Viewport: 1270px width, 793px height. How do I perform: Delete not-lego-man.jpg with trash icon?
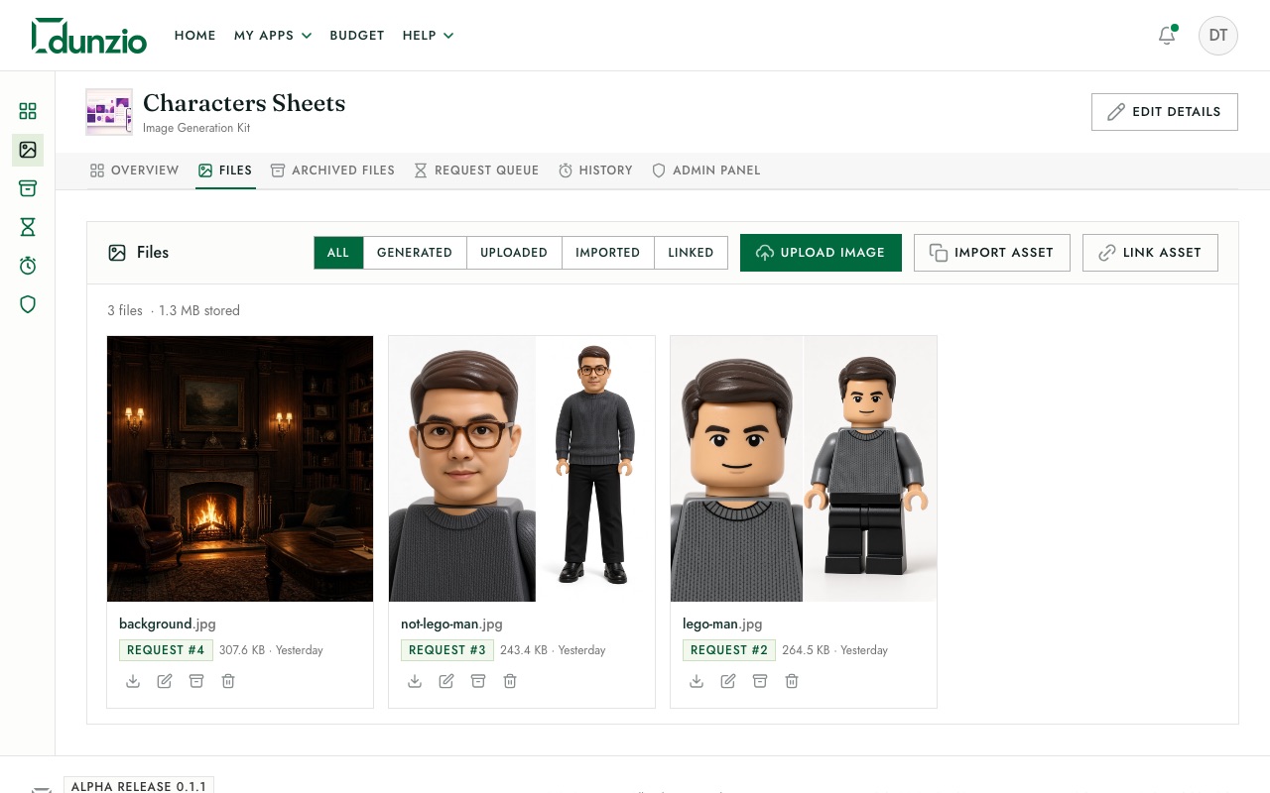tap(510, 681)
